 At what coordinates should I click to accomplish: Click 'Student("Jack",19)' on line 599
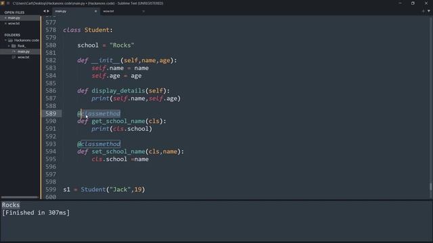113,189
